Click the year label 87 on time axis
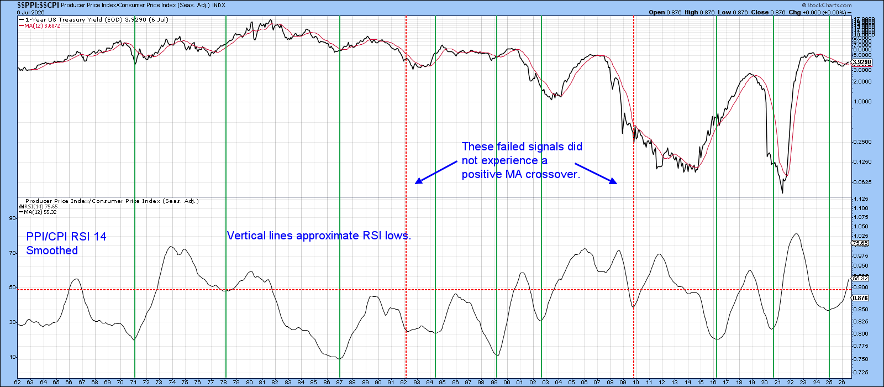The image size is (884, 387). (340, 383)
